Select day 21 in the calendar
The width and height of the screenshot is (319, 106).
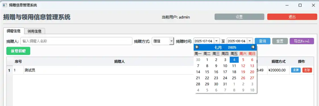(x=198, y=78)
